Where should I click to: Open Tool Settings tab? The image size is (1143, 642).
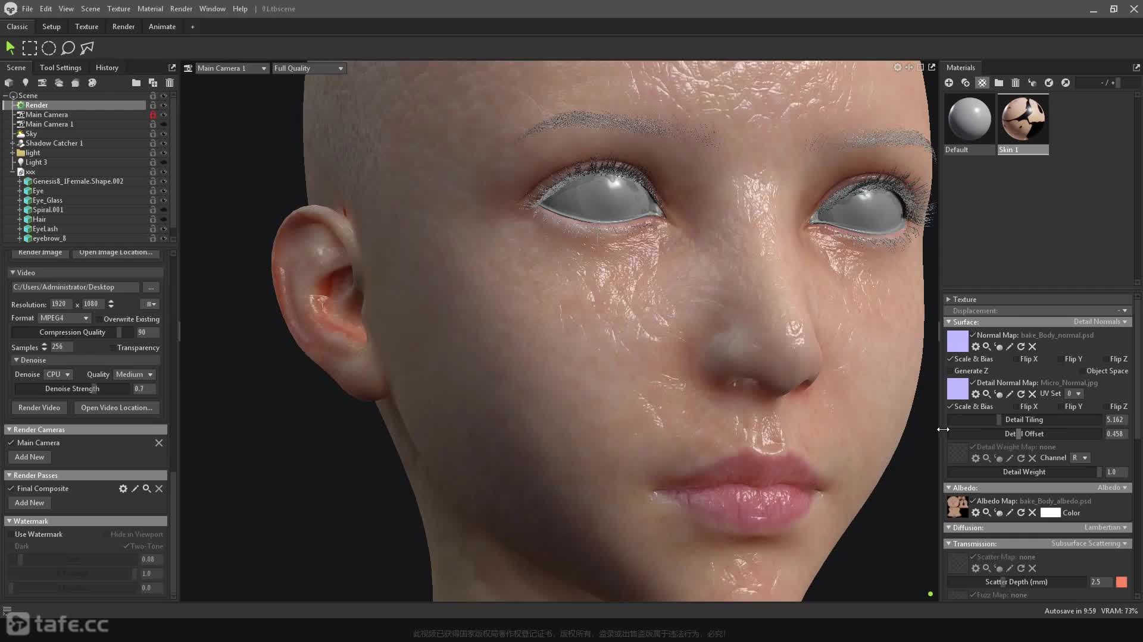click(x=60, y=68)
